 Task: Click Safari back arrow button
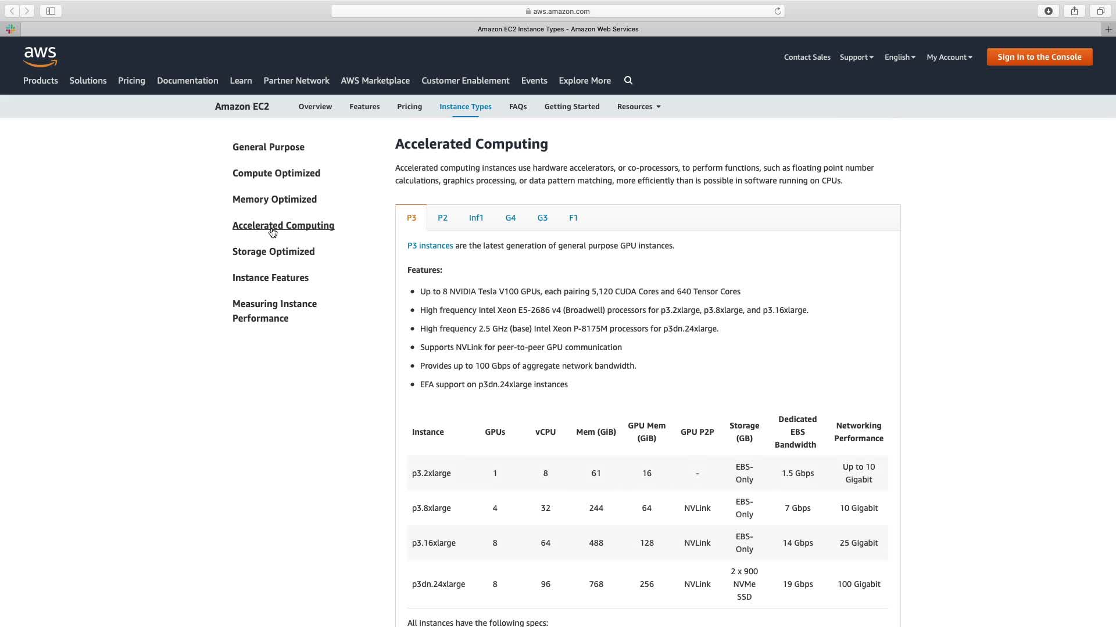point(12,11)
